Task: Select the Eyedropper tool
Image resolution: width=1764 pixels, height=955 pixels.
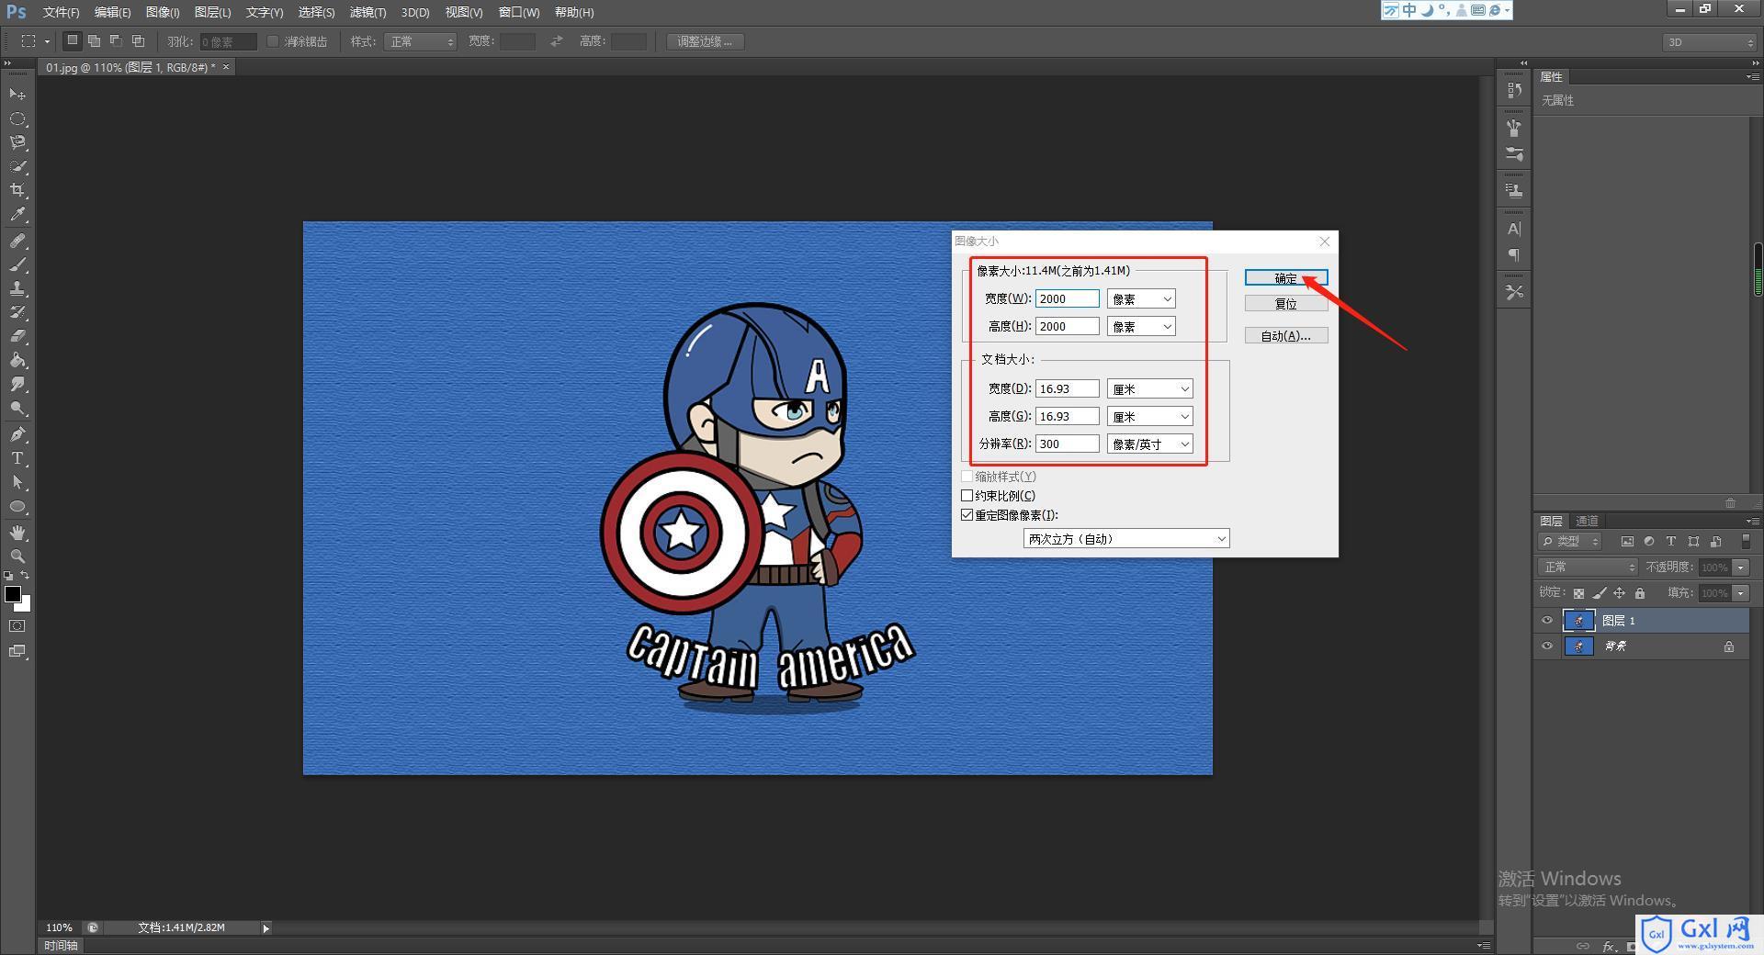Action: (17, 215)
